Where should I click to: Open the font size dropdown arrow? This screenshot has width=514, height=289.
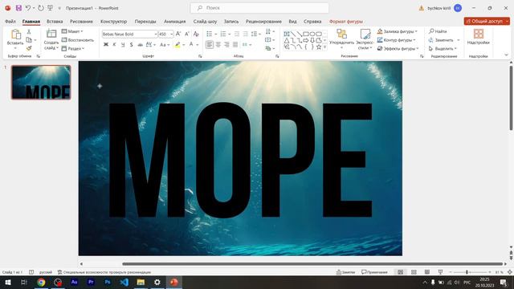[x=171, y=34]
